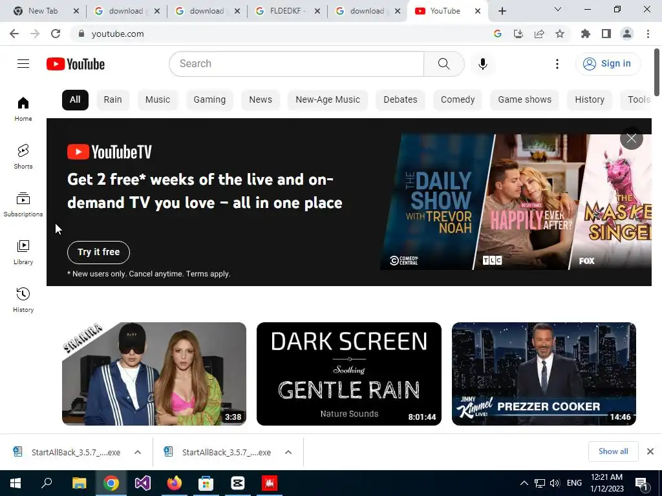Select the New-Age Music chip
The width and height of the screenshot is (662, 496).
328,100
